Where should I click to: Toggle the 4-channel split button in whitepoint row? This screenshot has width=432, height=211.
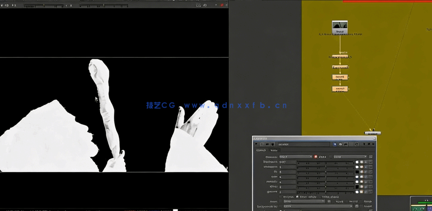366,167
